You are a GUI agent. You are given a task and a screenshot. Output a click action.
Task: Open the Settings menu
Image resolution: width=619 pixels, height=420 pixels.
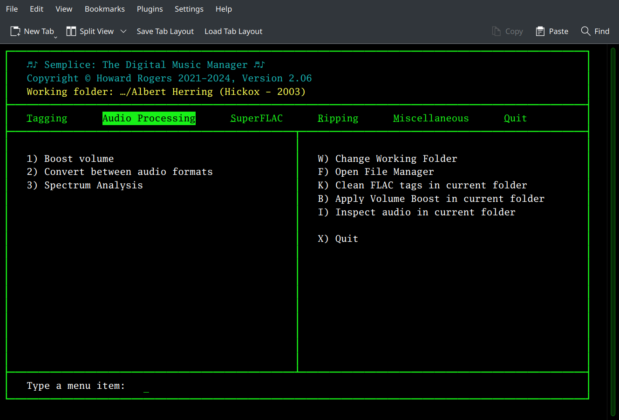click(x=189, y=9)
